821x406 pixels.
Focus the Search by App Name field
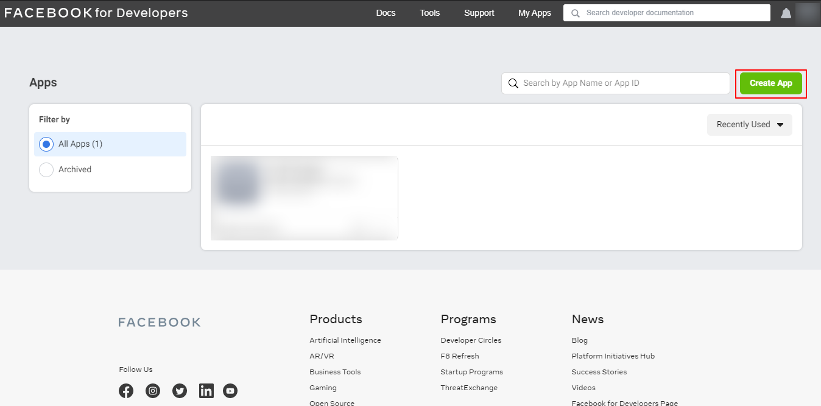coord(616,83)
